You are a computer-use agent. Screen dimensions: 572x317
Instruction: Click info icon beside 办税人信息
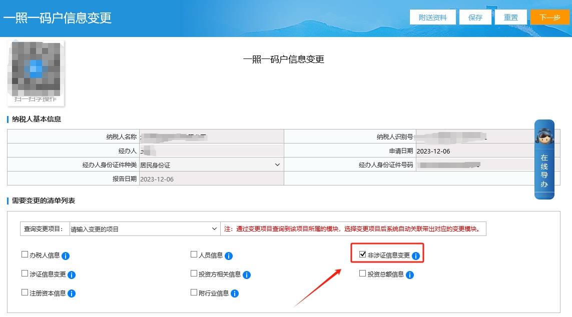coord(66,256)
